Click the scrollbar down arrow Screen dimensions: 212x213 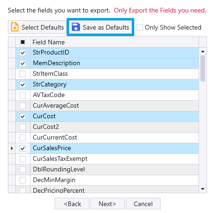tap(203, 189)
